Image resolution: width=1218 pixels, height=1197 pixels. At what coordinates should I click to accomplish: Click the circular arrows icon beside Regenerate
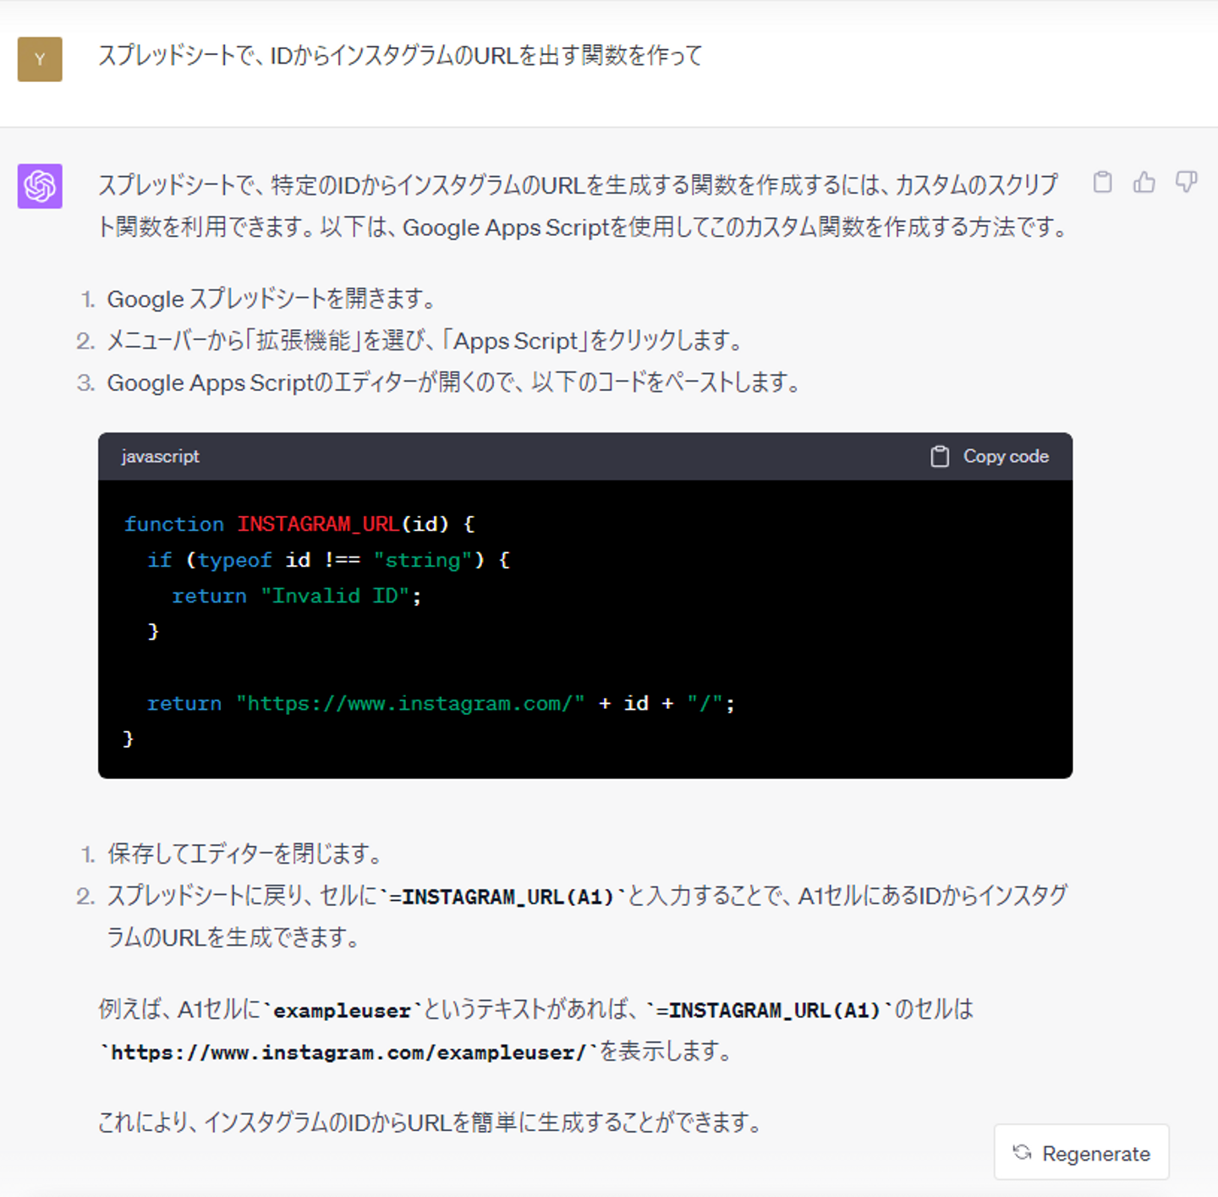1022,1152
